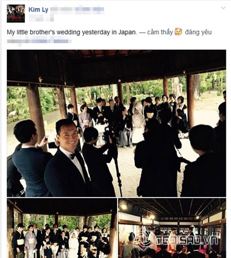Click the "cảm thấy" feeling label
Screen dimensions: 231x258
coord(160,32)
